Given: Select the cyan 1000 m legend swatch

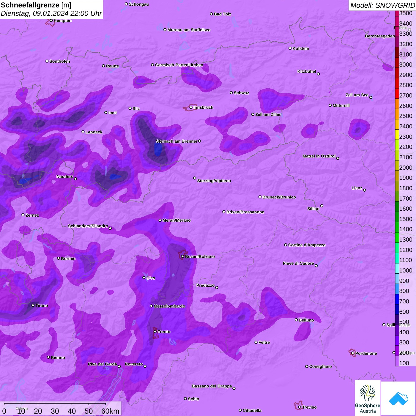Looking at the screenshot, I should (397, 268).
